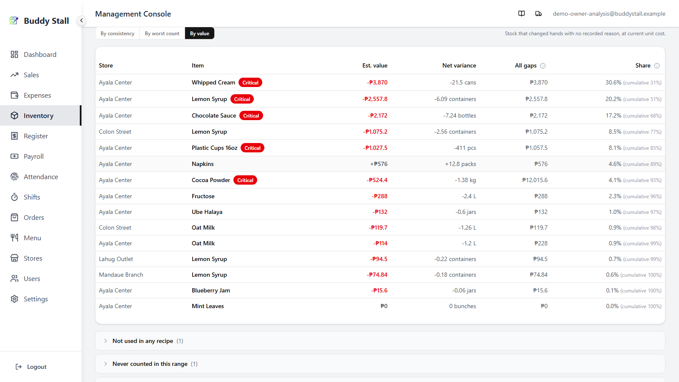Screen dimensions: 679x382
Task: Open Settings using the gear icon
Action: tap(14, 299)
